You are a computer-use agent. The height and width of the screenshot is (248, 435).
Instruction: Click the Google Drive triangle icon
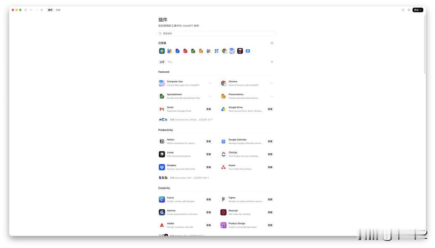tap(223, 109)
